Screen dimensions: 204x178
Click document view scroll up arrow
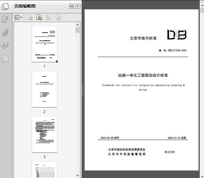(x=202, y=6)
